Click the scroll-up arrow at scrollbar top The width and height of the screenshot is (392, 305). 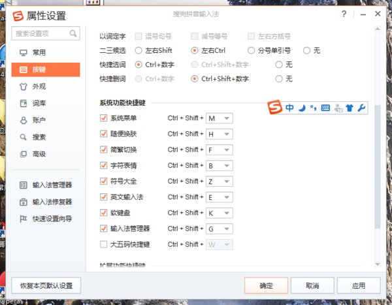click(378, 29)
